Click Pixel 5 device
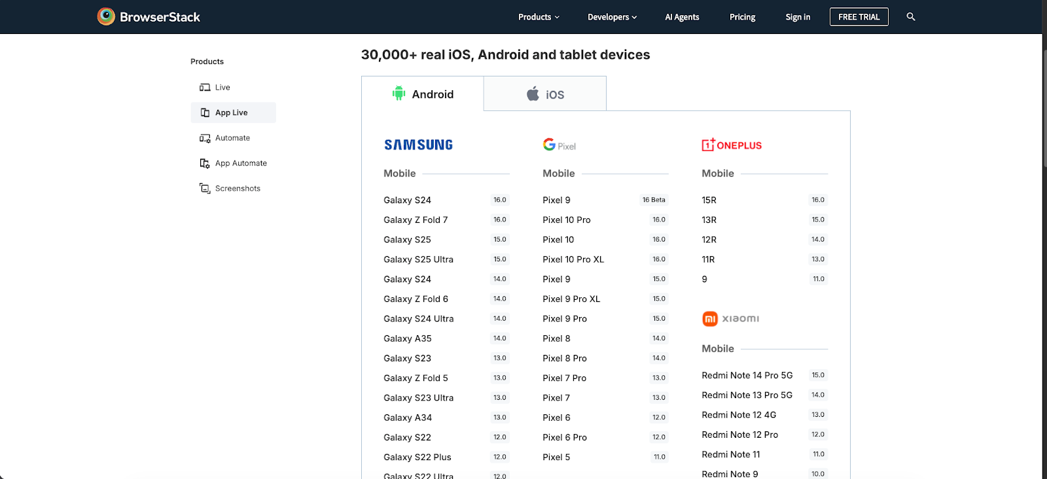This screenshot has height=479, width=1047. point(556,457)
